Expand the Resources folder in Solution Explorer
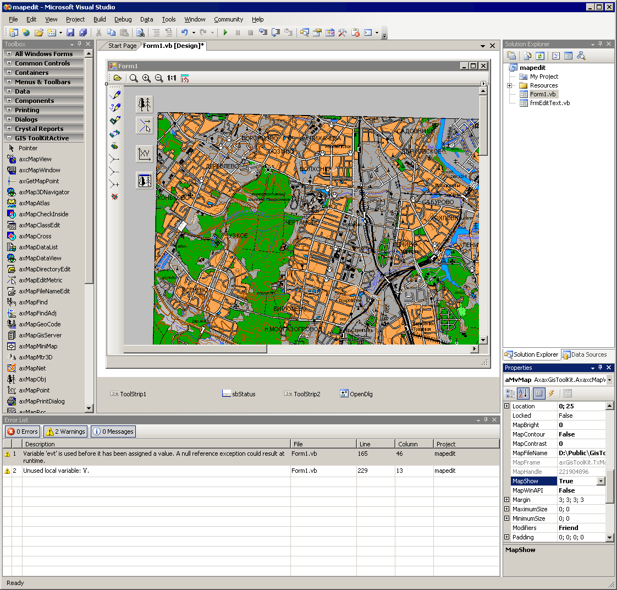The image size is (617, 590). point(509,85)
